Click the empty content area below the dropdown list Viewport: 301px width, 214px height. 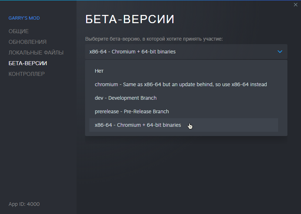click(186, 171)
